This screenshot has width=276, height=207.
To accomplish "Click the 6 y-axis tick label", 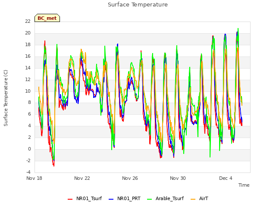I will (x=29, y=114).
